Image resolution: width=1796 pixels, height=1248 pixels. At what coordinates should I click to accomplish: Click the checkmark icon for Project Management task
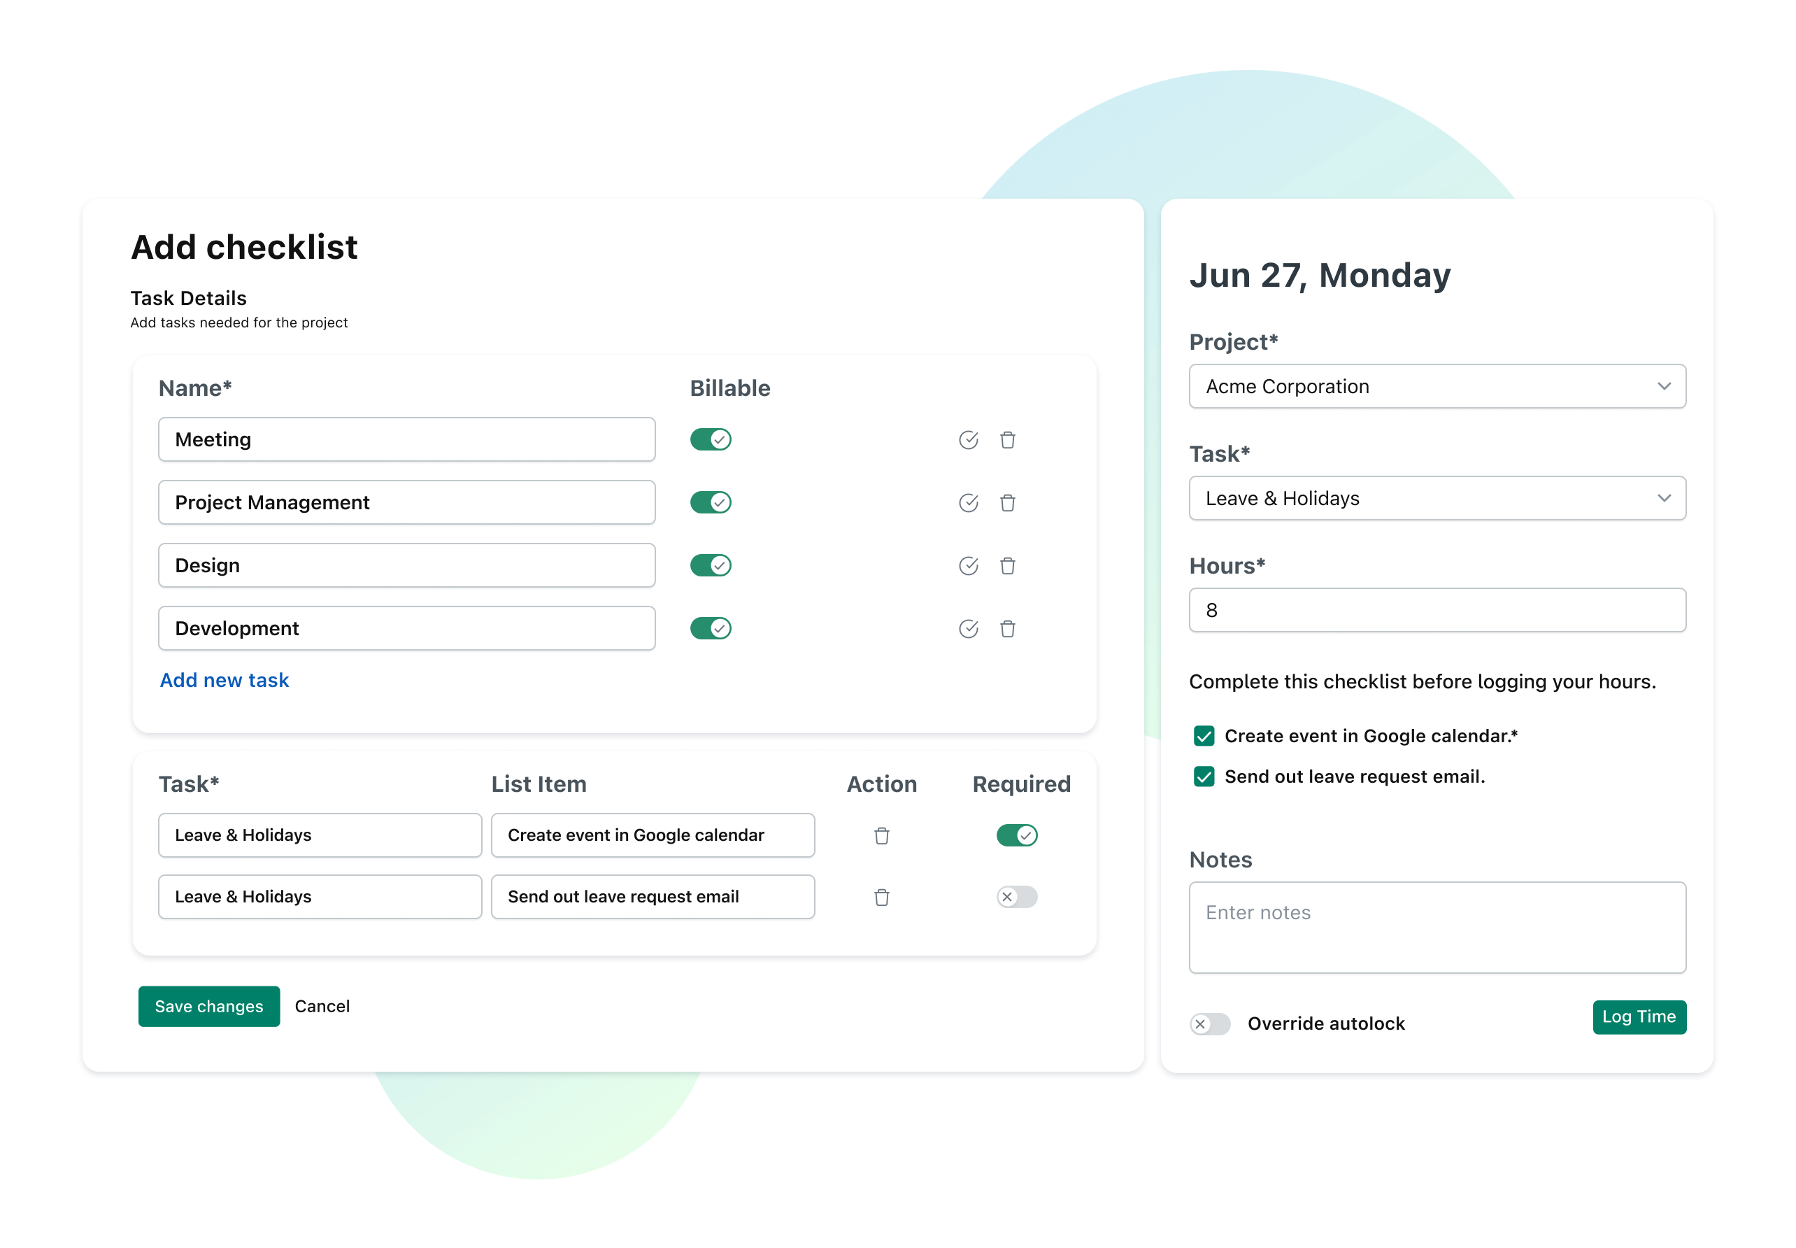click(x=969, y=501)
